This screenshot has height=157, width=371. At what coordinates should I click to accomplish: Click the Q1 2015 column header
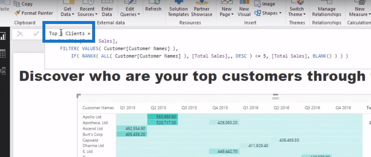coord(128,108)
